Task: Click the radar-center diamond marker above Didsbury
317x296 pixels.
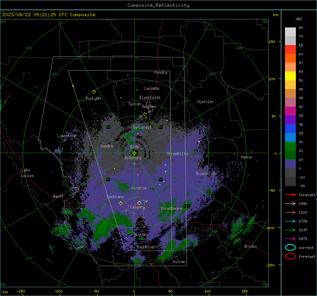Action: pyautogui.click(x=134, y=153)
